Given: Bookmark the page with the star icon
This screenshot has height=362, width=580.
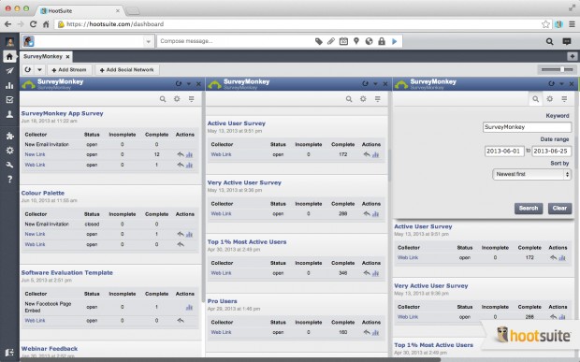Looking at the screenshot, I should [x=545, y=24].
